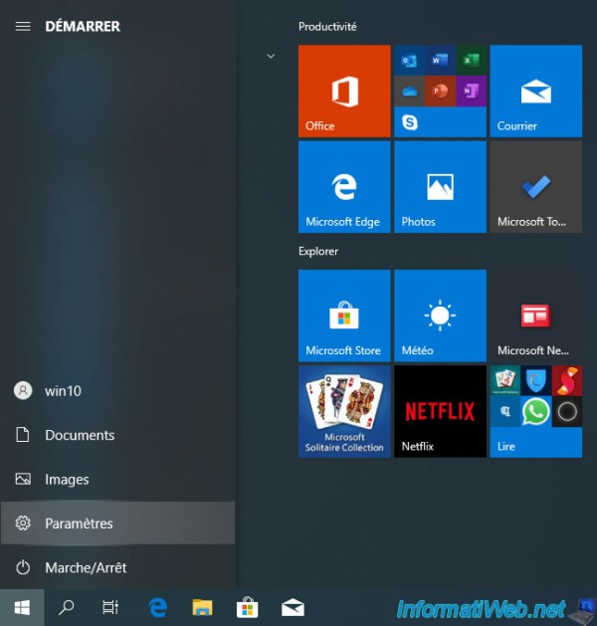Collapse the Start menu hamburger
597x626 pixels.
tap(23, 26)
